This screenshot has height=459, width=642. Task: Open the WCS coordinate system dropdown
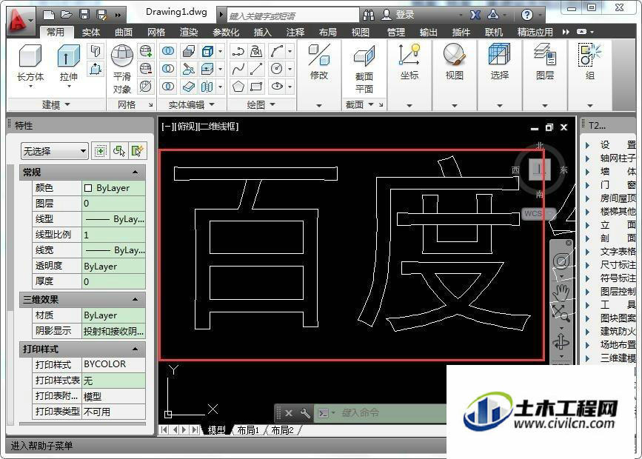coord(538,213)
